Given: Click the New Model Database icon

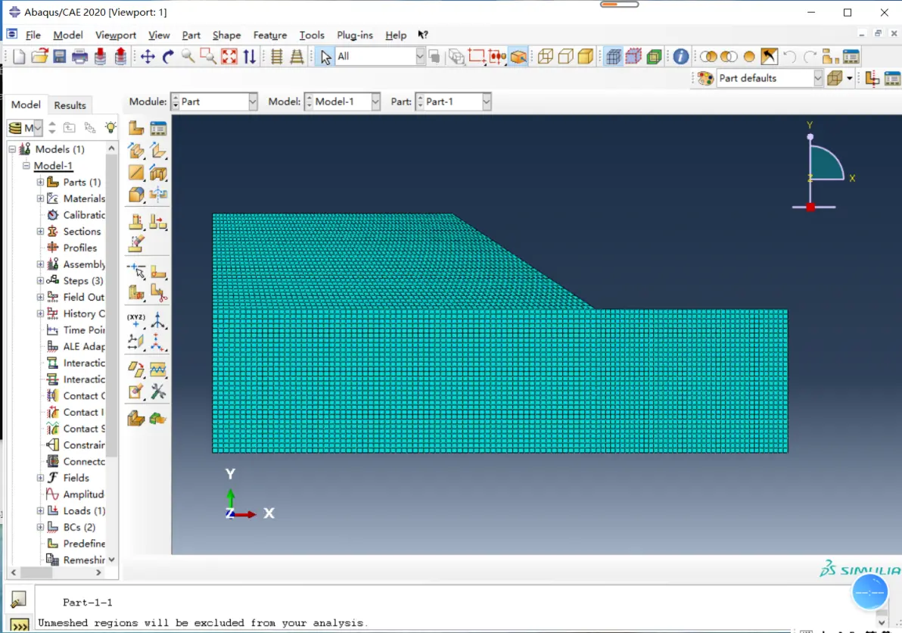Looking at the screenshot, I should pos(18,56).
